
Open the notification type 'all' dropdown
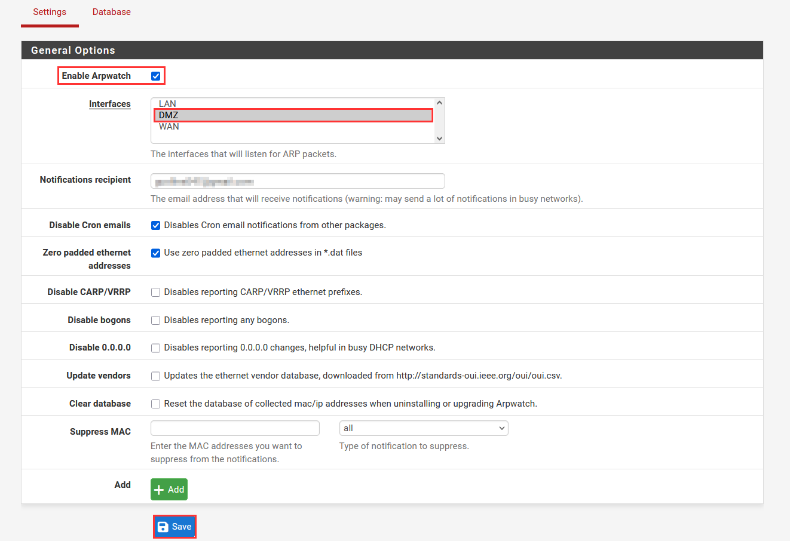tap(424, 428)
